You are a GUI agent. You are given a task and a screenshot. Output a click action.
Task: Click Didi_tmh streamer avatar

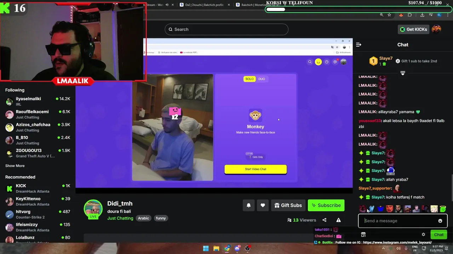[93, 209]
